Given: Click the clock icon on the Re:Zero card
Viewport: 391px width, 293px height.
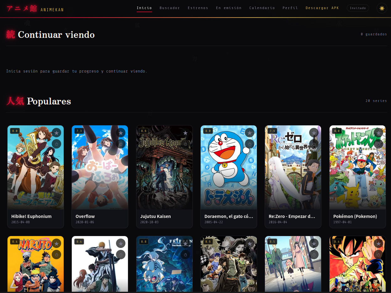Looking at the screenshot, I should click(x=314, y=144).
